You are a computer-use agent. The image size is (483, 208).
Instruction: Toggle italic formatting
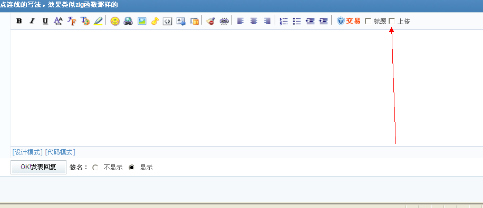coord(32,21)
